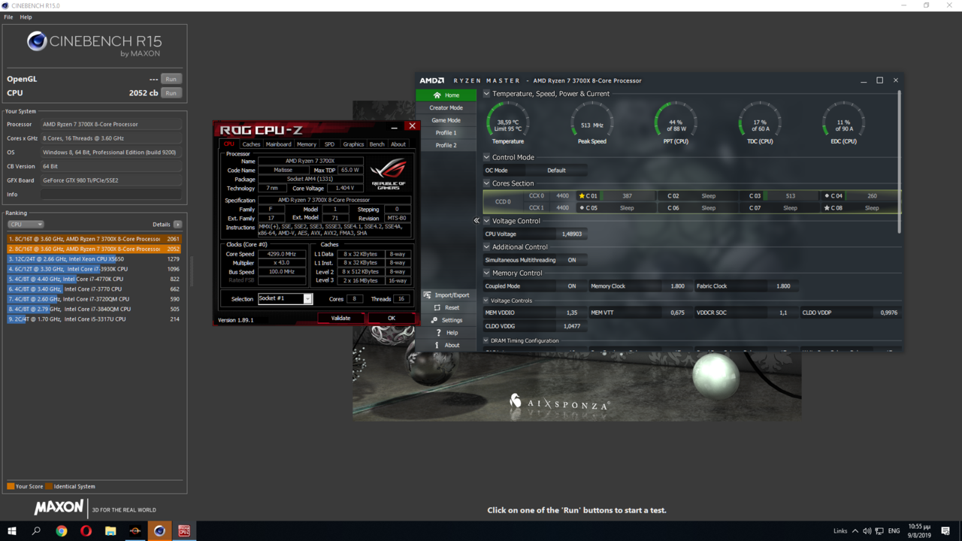Open Opera browser from the taskbar

(86, 531)
